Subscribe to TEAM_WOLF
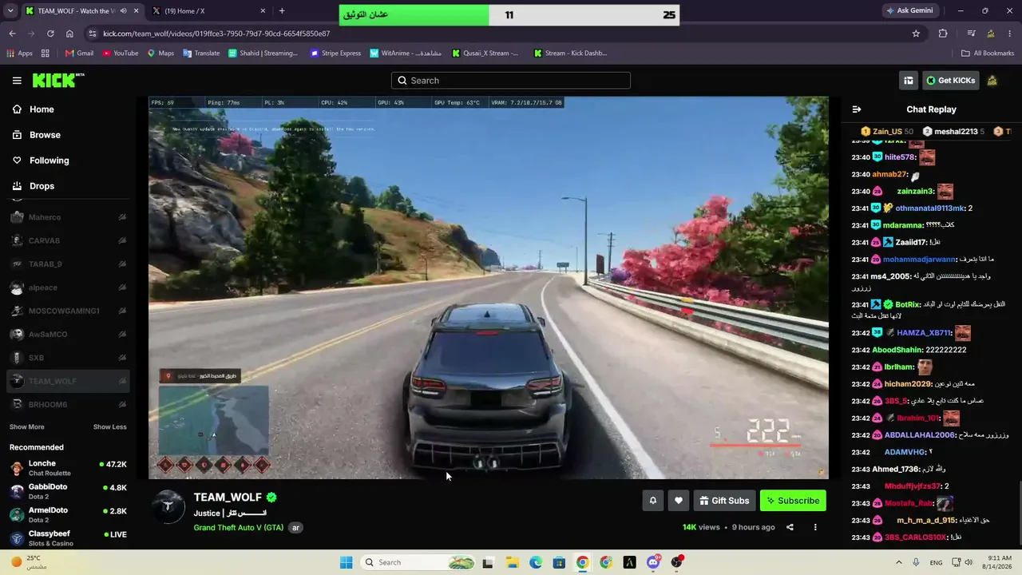This screenshot has height=575, width=1022. pyautogui.click(x=793, y=501)
